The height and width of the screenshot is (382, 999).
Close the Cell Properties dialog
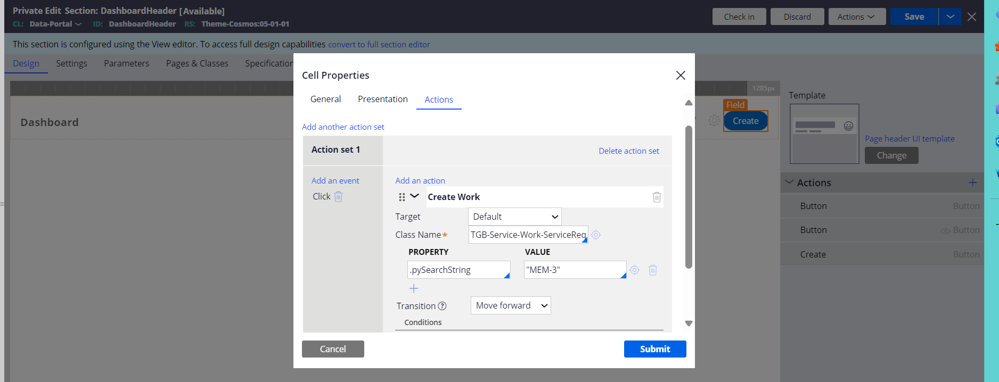(680, 76)
